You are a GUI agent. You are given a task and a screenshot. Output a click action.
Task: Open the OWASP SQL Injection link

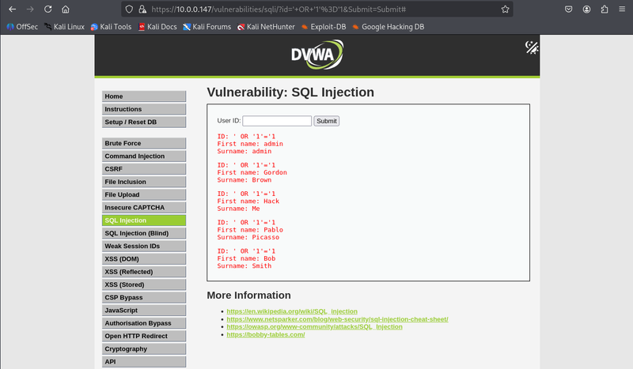tap(314, 326)
